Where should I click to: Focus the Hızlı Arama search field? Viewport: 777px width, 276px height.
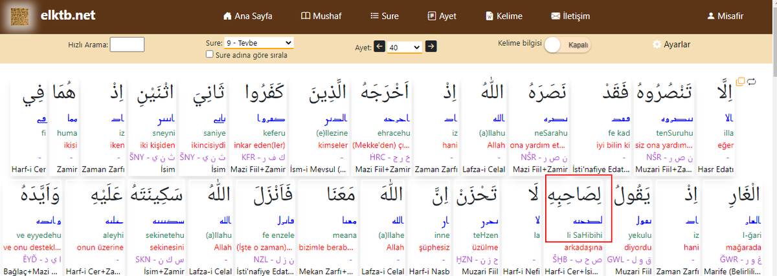pos(127,44)
